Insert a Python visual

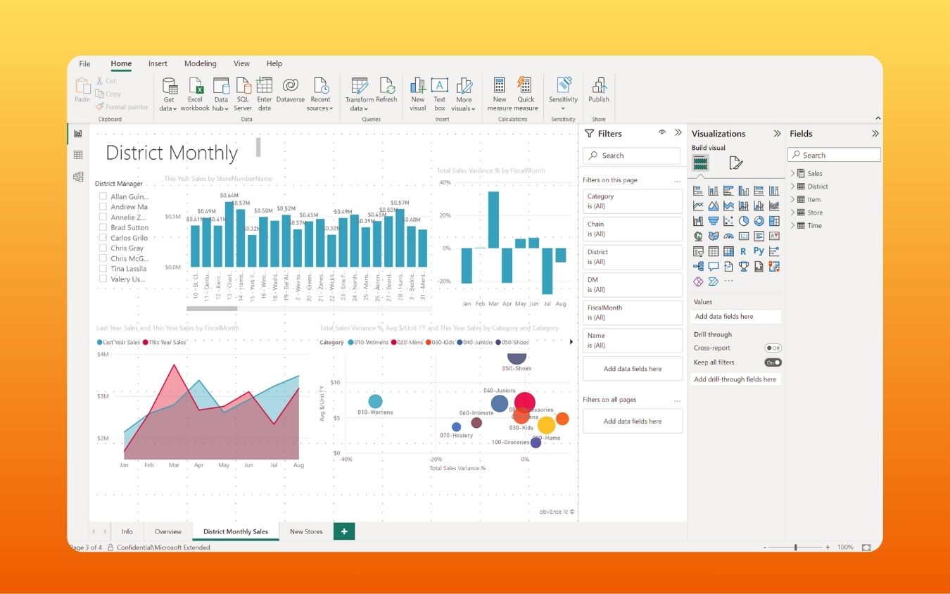759,251
